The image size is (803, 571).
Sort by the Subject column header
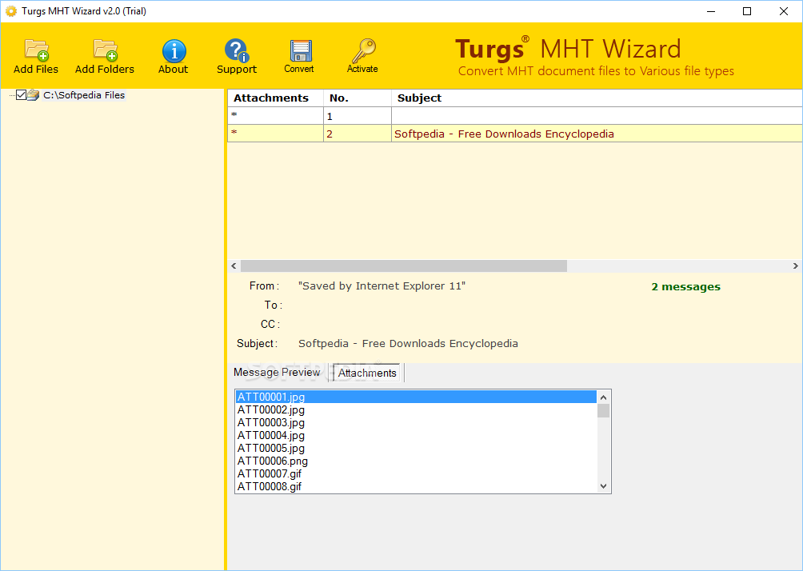tap(597, 98)
